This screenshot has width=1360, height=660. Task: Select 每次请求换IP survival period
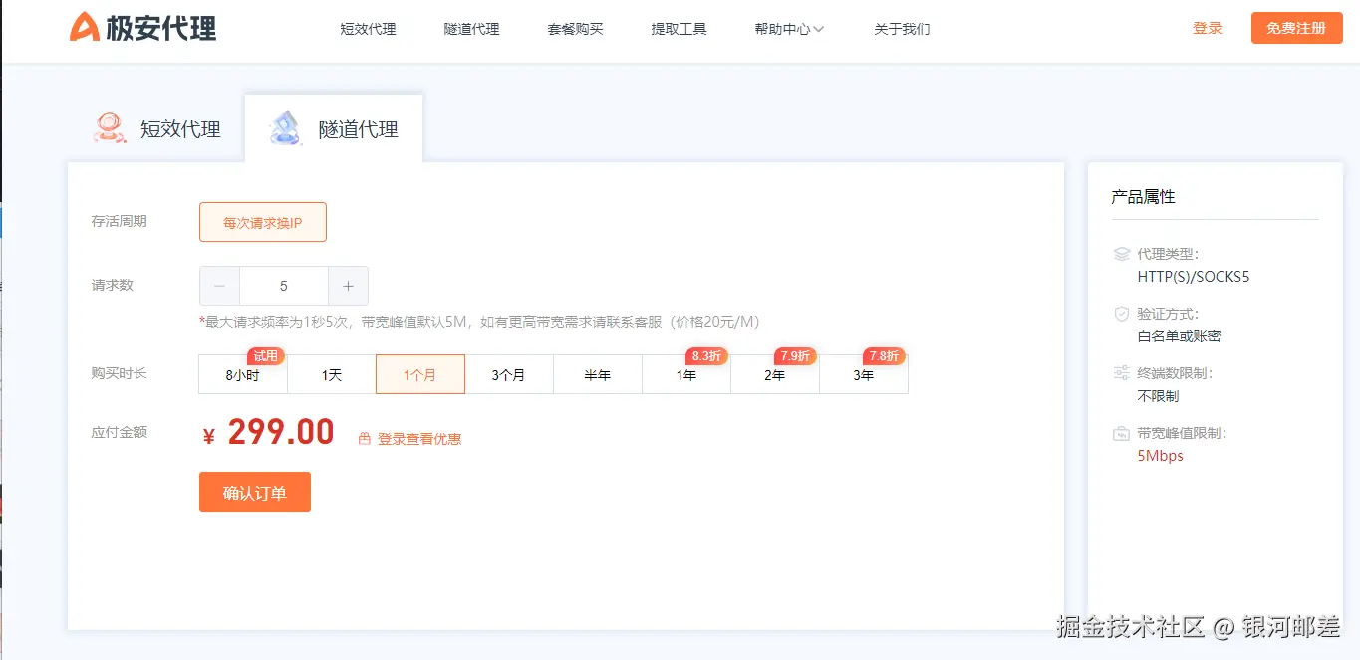[x=263, y=222]
